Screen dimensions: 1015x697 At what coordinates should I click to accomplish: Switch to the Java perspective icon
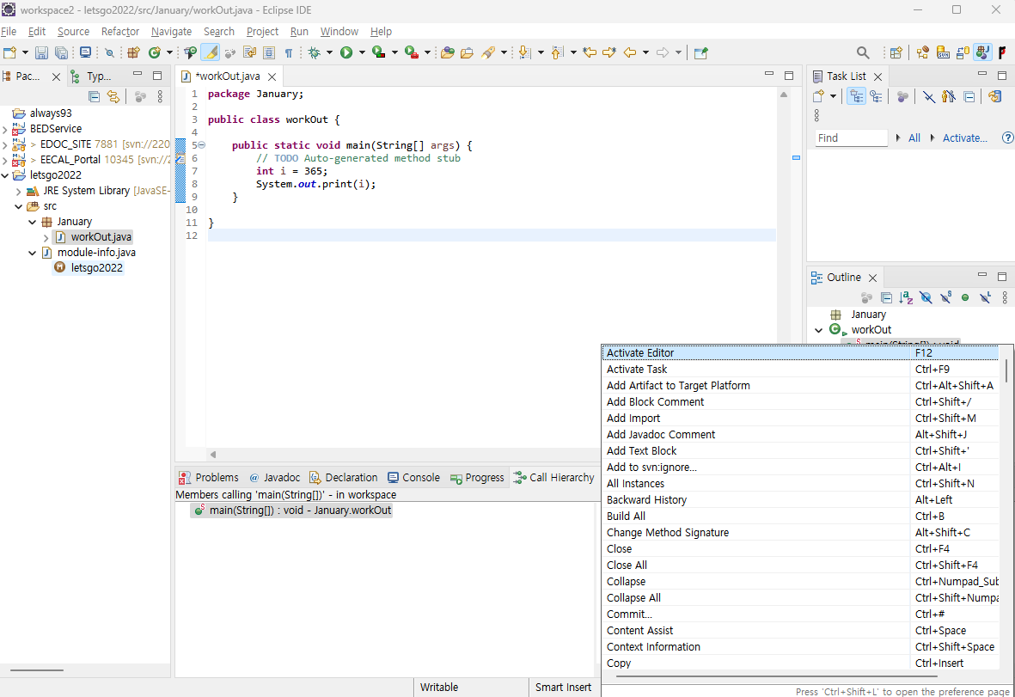click(983, 53)
